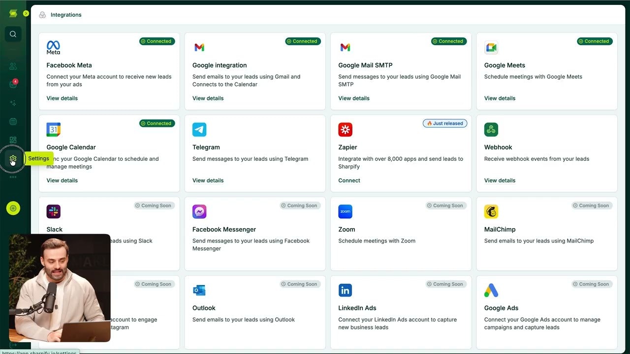This screenshot has height=354, width=630.
Task: Open Settings gear icon in sidebar
Action: click(x=13, y=159)
